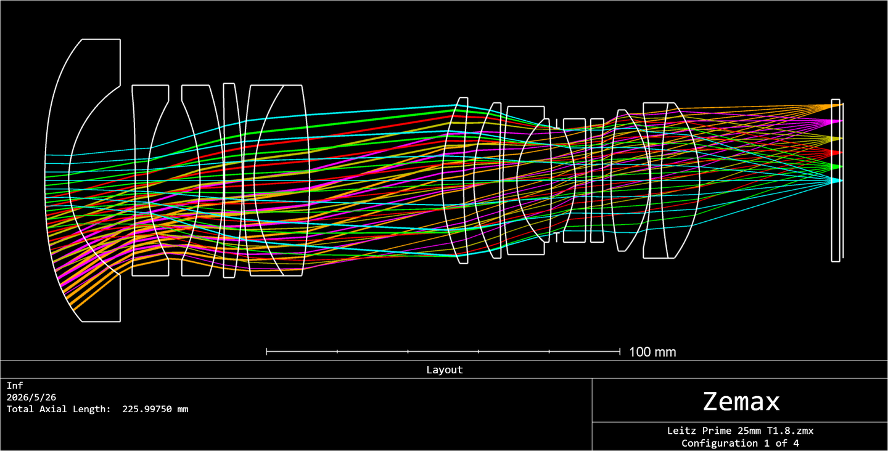Click the cyan ray focus on image plane

click(836, 181)
